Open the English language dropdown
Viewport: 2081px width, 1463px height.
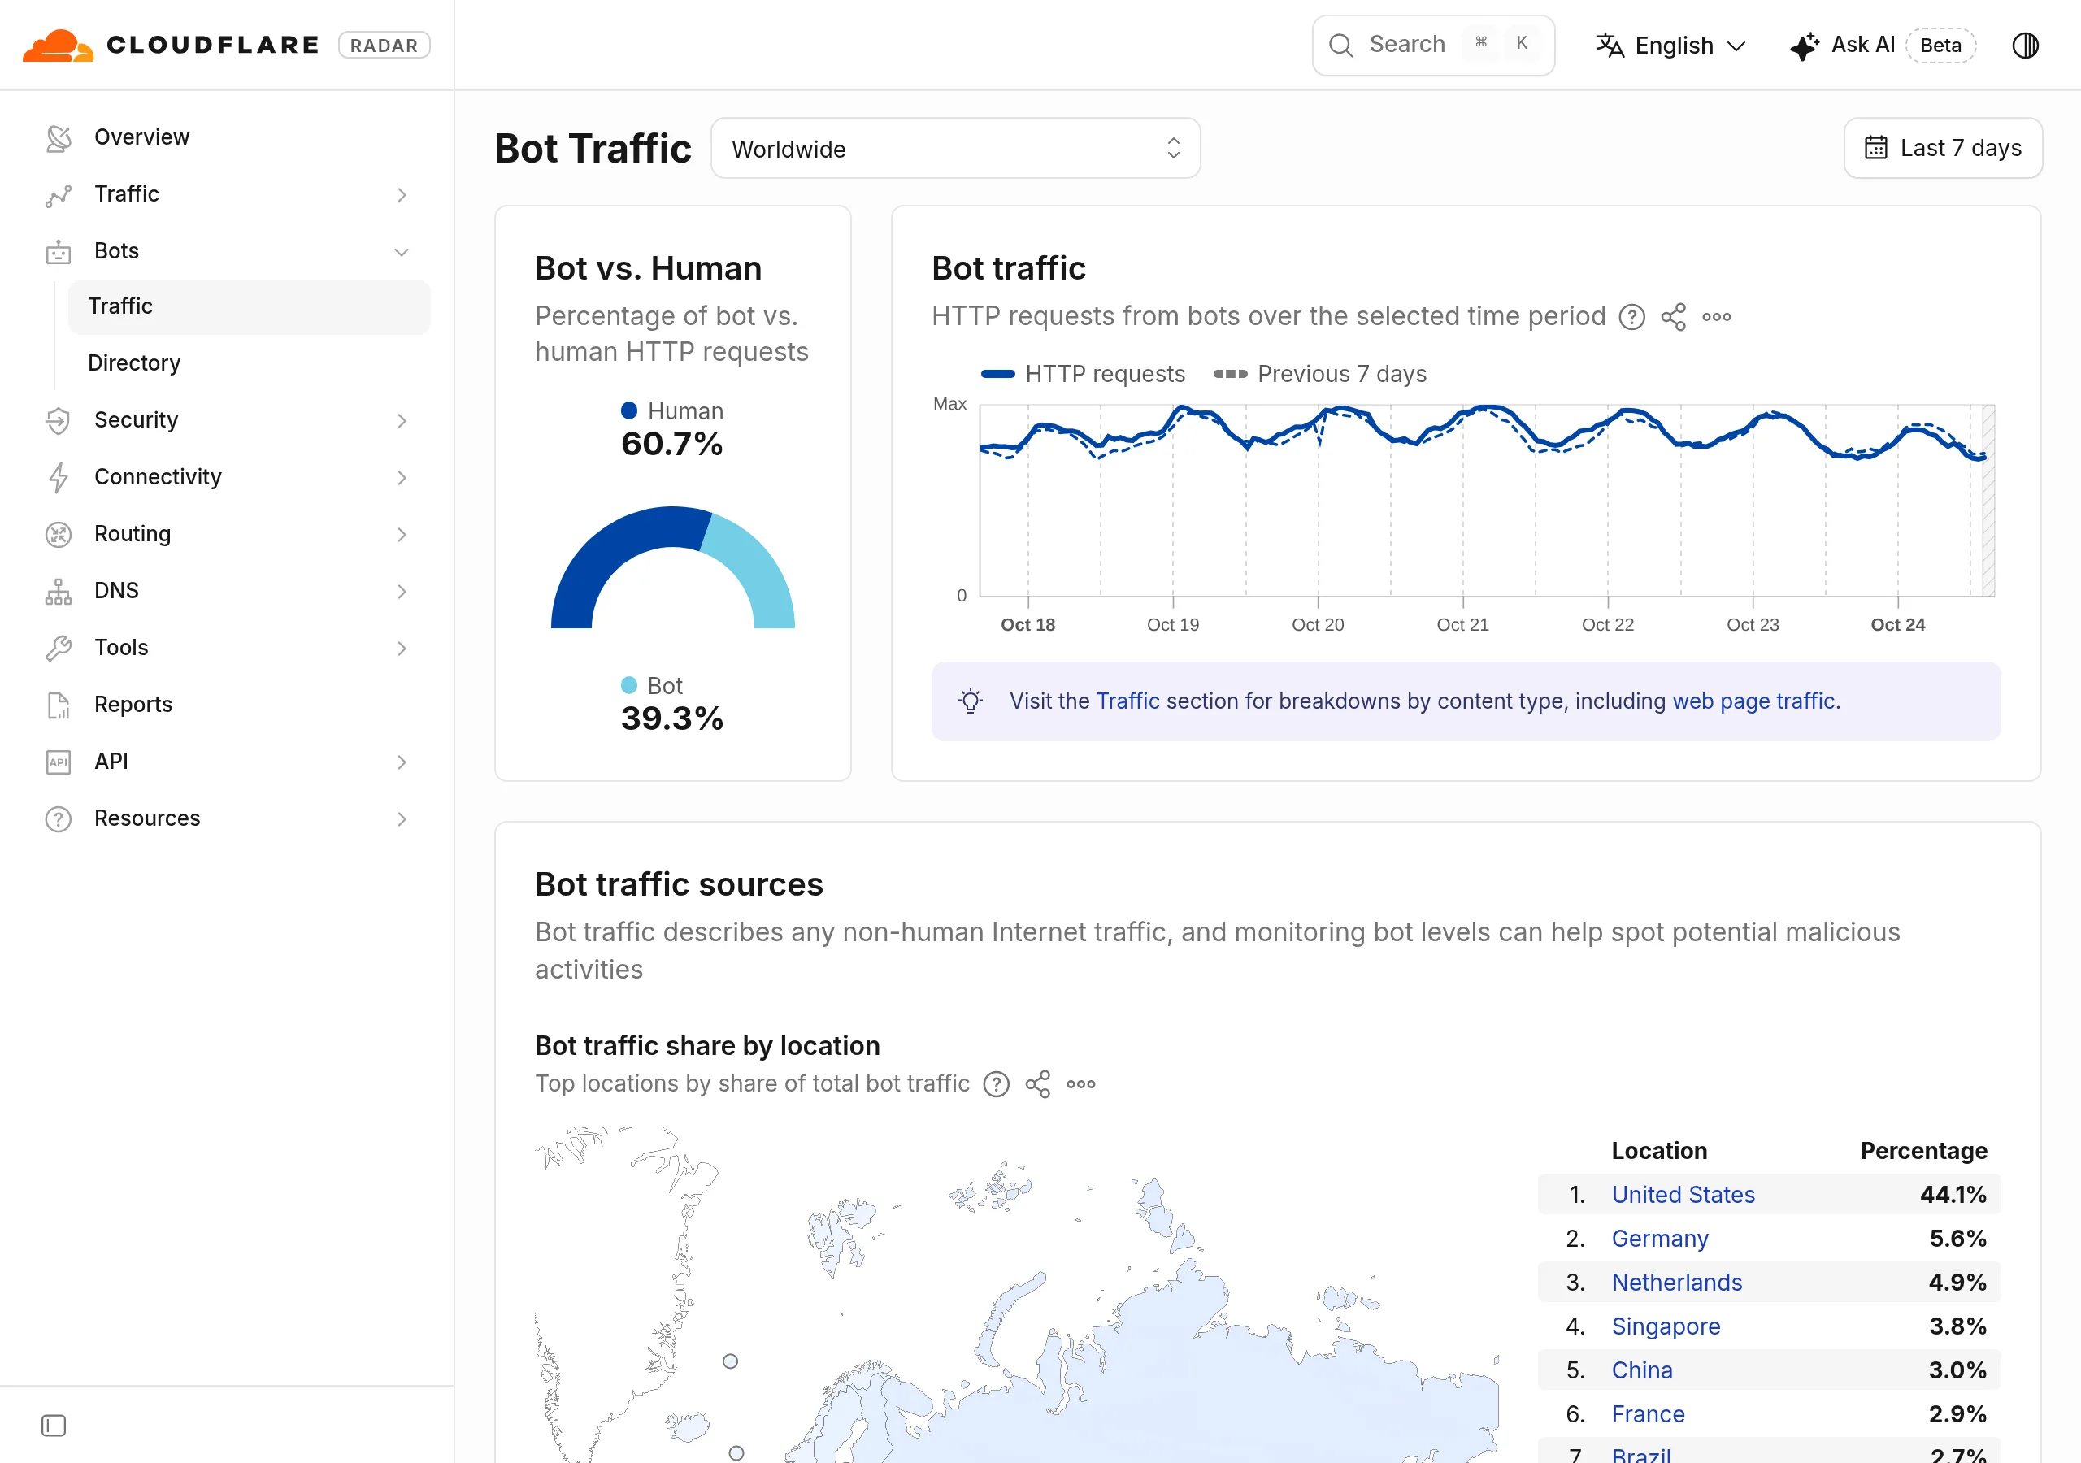click(x=1671, y=46)
